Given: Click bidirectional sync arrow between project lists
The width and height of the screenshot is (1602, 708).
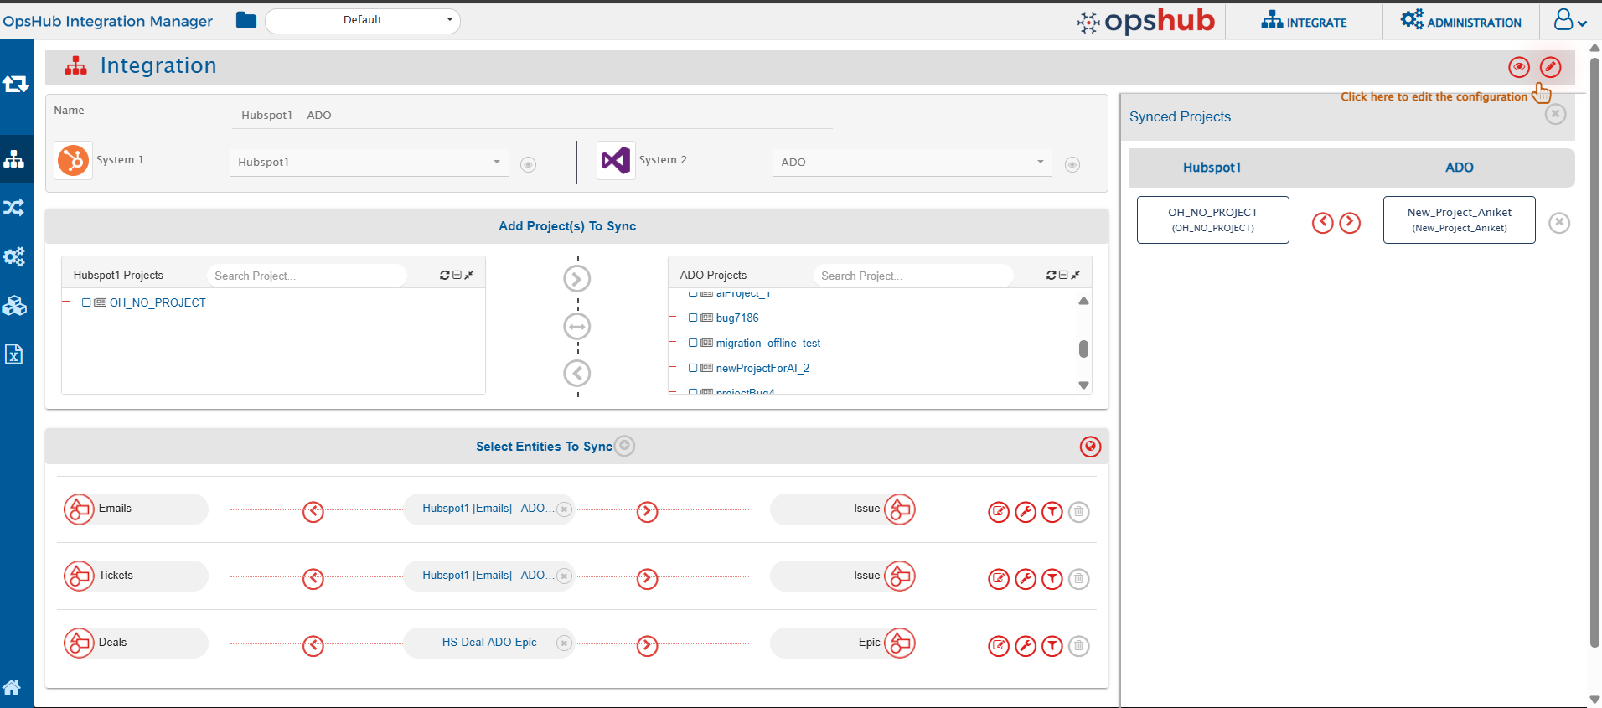Looking at the screenshot, I should click(x=576, y=326).
